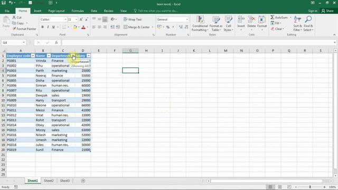Image resolution: width=338 pixels, height=190 pixels.
Task: Toggle Align Right alignment
Action: pyautogui.click(x=105, y=27)
